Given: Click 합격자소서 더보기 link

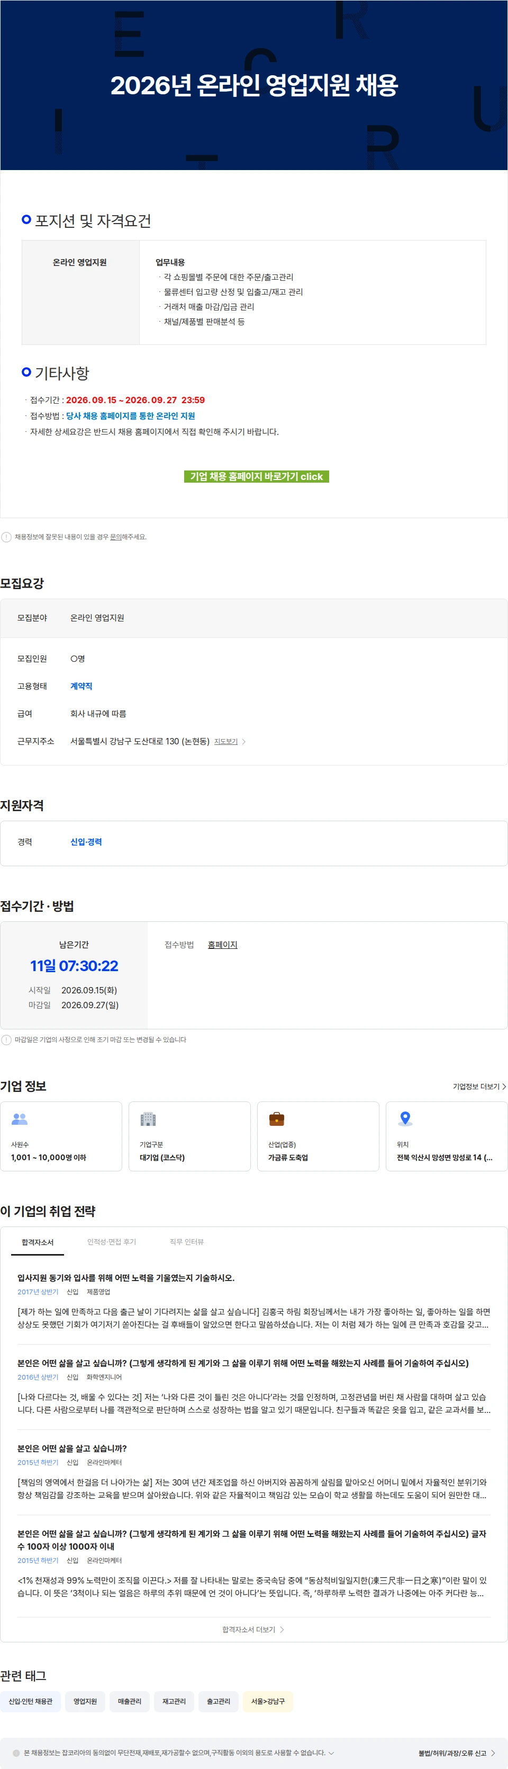Looking at the screenshot, I should click(248, 1629).
